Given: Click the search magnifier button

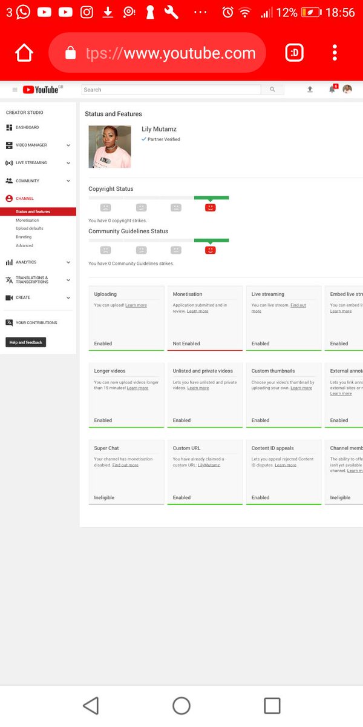Looking at the screenshot, I should (x=272, y=90).
